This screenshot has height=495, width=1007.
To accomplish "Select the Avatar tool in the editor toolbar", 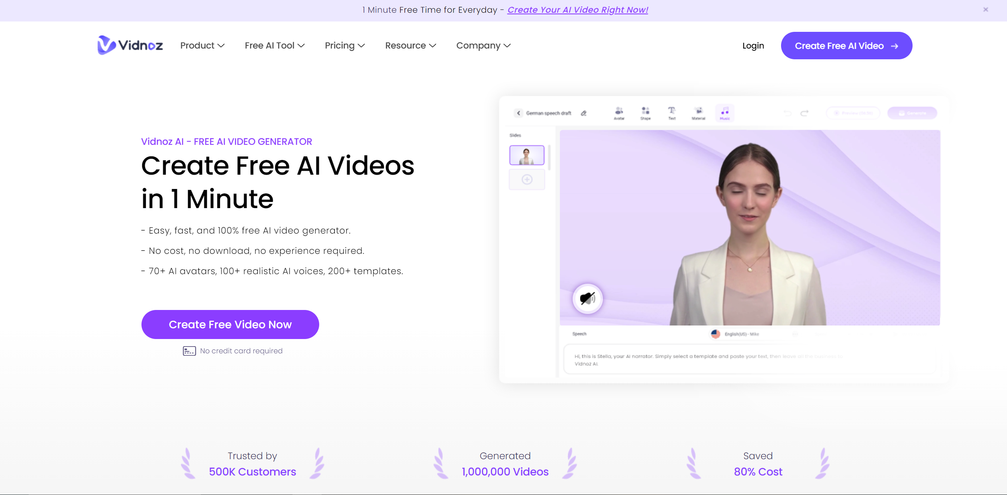I will [x=619, y=113].
